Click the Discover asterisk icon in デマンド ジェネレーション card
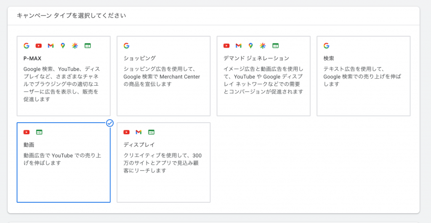431x223 pixels. [263, 46]
